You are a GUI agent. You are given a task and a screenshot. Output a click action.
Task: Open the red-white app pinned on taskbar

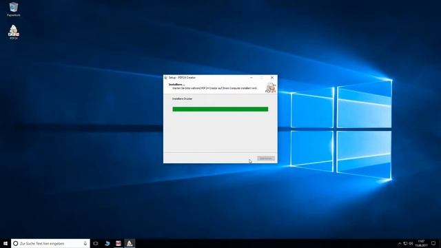pos(119,243)
